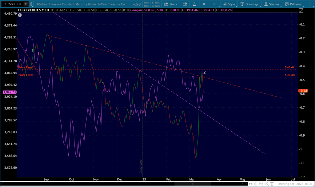Click the zoom in magnifier icon
This screenshot has width=315, height=187.
tap(261, 184)
